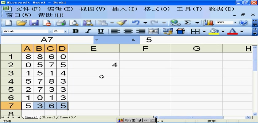Click the Save floppy disk icon

click(33, 22)
